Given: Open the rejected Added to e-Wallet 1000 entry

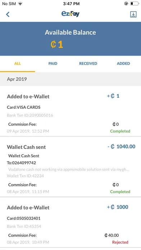Looking at the screenshot, I should [x=70, y=222].
